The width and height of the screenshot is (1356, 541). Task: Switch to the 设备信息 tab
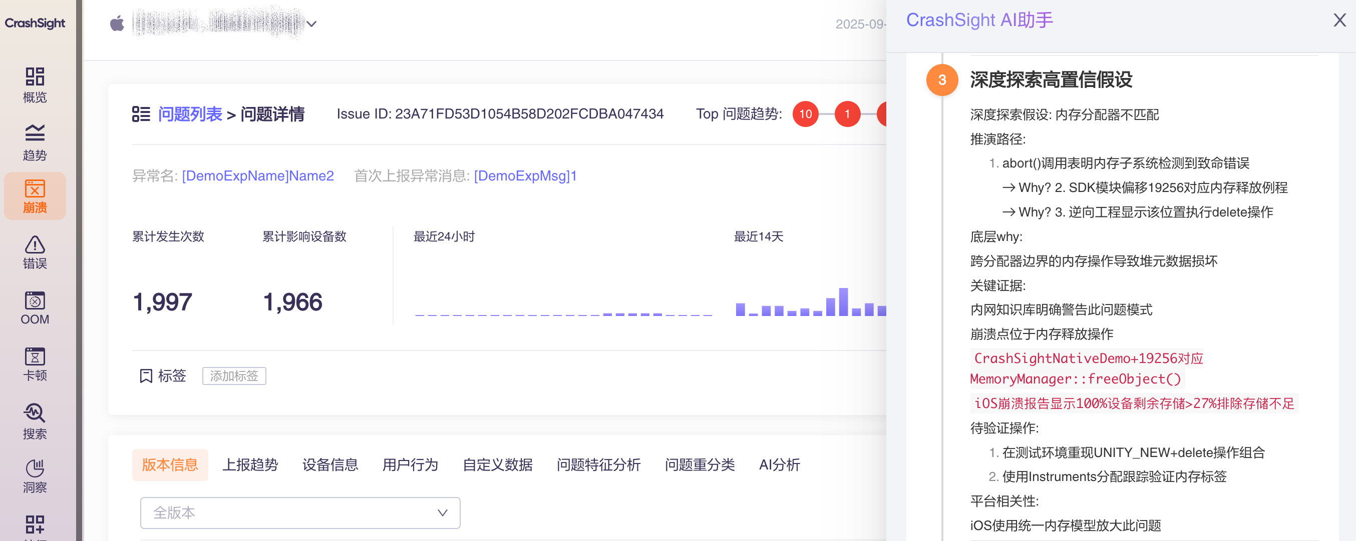click(x=330, y=465)
